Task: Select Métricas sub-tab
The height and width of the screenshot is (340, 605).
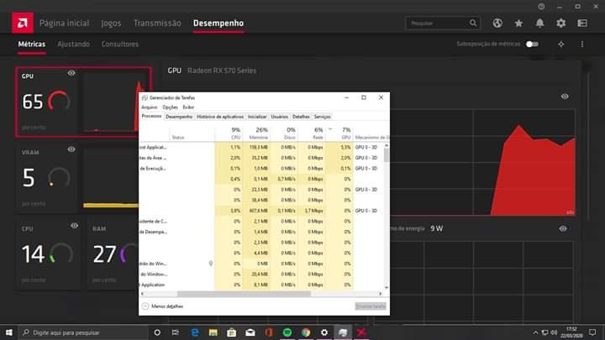Action: [32, 44]
